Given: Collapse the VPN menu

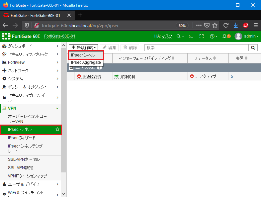Looking at the screenshot, I should [x=31, y=108].
